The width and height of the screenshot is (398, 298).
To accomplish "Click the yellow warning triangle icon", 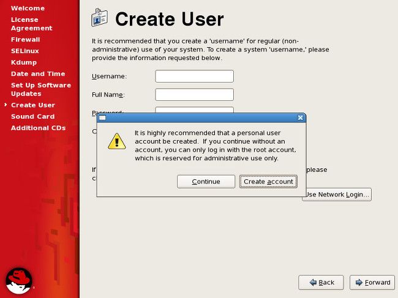I will [117, 141].
